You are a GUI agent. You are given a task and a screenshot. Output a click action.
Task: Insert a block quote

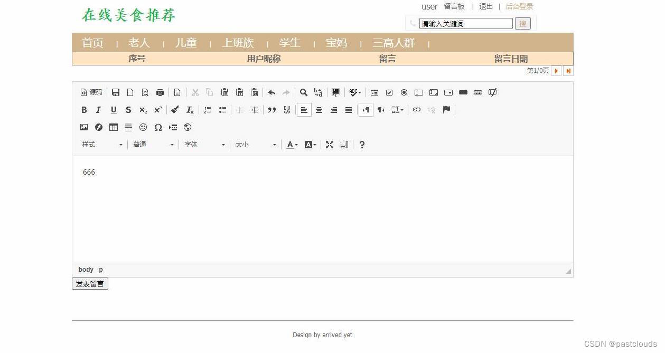272,110
